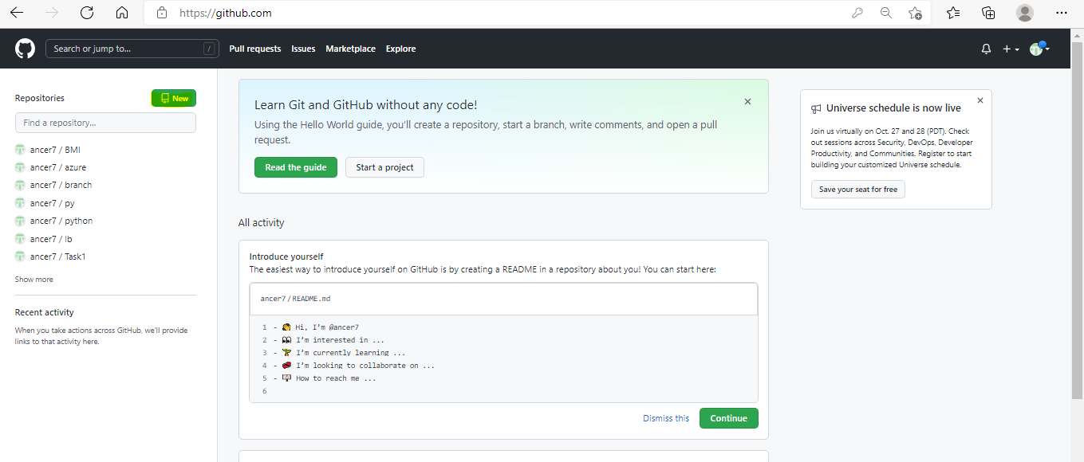Viewport: 1084px width, 462px height.
Task: Click avatar icon next to ancer7 / branch
Action: [x=20, y=185]
